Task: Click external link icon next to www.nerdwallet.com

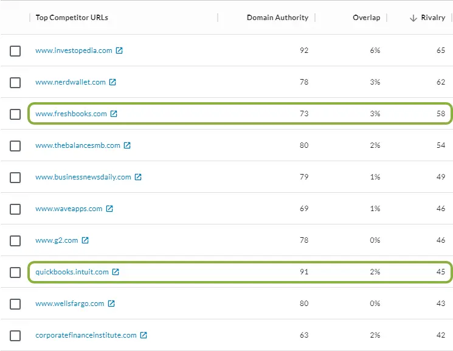Action: click(112, 82)
